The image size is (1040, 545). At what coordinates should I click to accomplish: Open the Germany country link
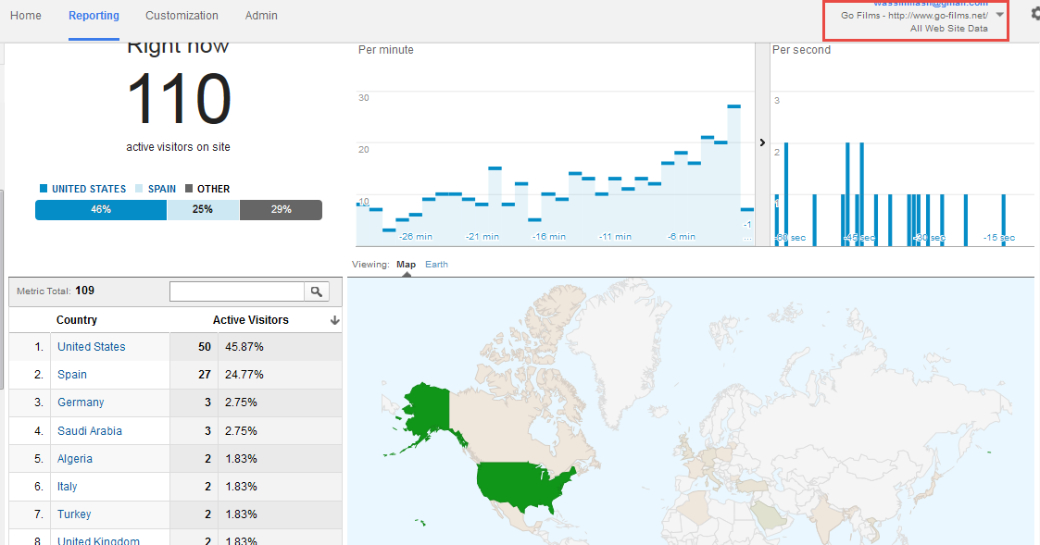click(81, 403)
